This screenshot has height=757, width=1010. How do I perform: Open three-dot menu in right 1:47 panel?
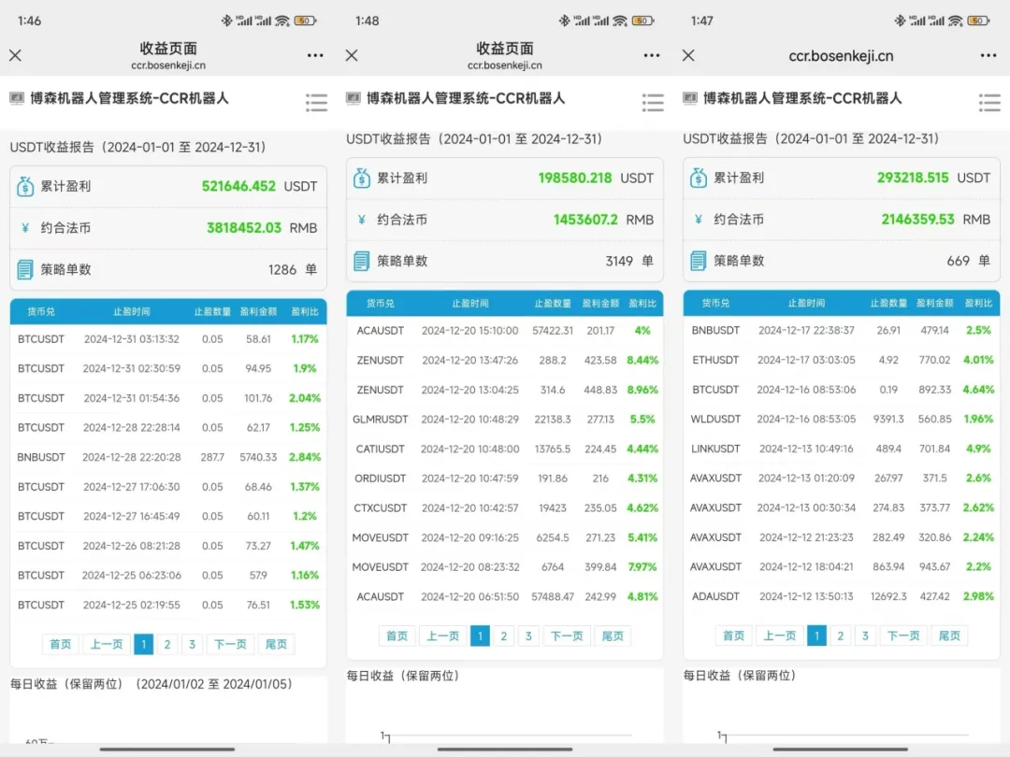(988, 55)
